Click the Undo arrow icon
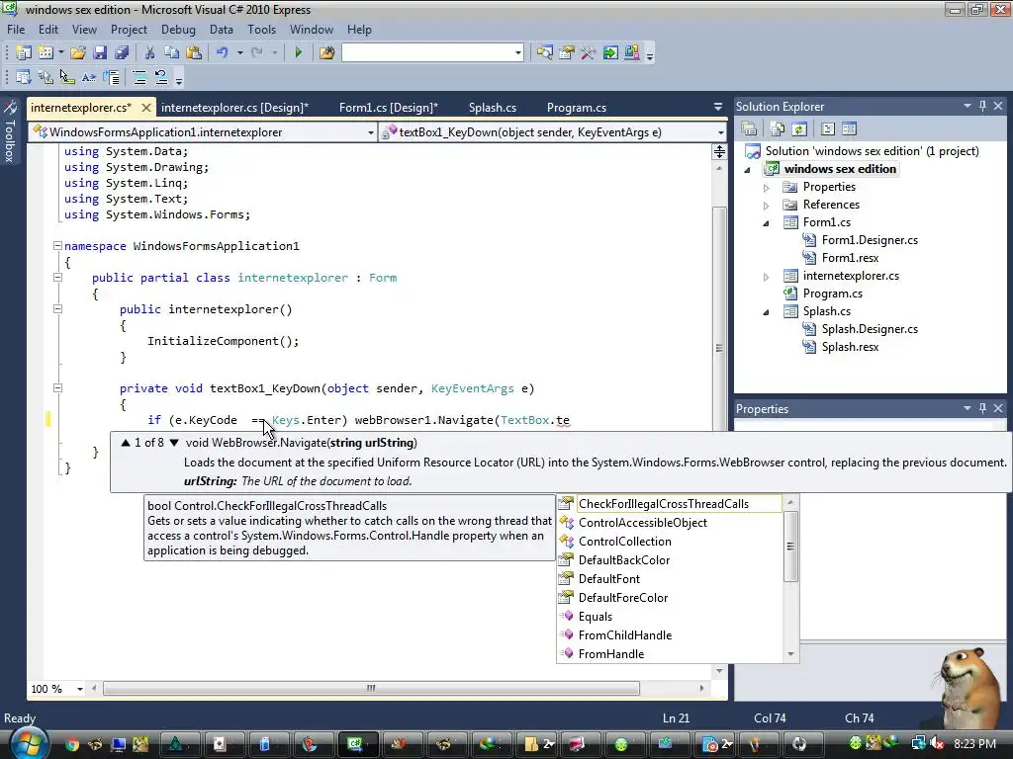 pos(223,53)
